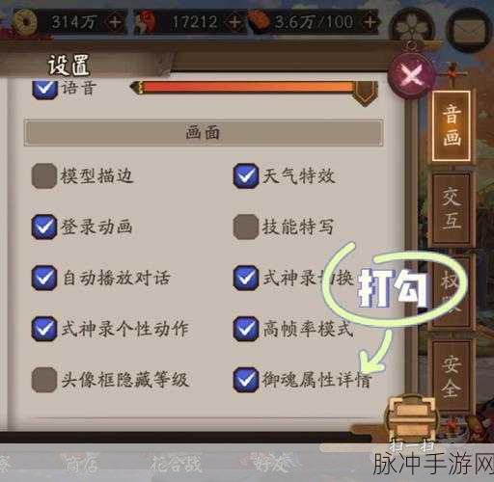The width and height of the screenshot is (494, 482).
Task: Open the sakura flower icon at top
Action: [411, 28]
